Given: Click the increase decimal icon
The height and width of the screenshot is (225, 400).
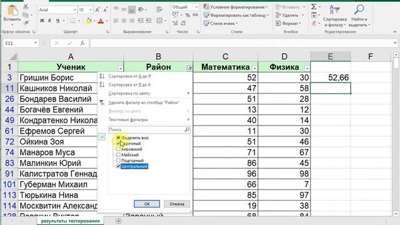Looking at the screenshot, I should (x=175, y=24).
